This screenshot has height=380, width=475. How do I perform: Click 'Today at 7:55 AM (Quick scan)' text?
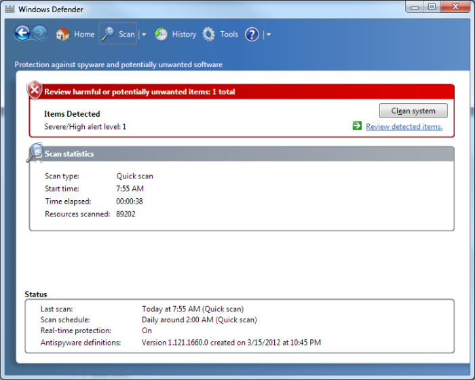tap(193, 309)
